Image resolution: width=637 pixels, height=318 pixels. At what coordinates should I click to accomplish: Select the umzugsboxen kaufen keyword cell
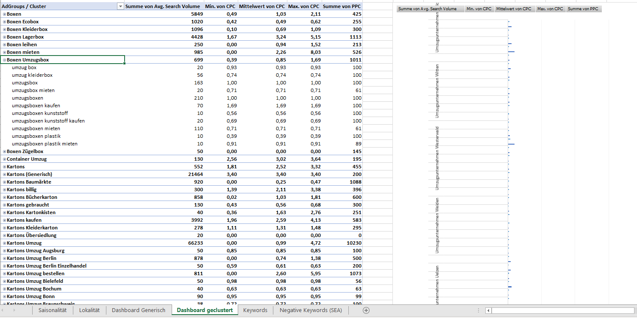(36, 106)
